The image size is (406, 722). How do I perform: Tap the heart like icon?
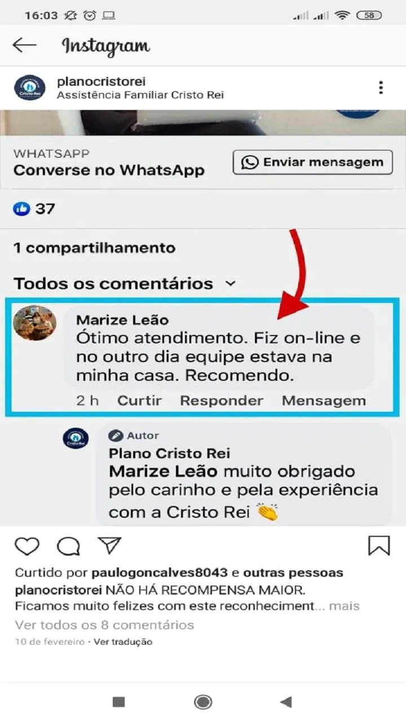click(27, 546)
